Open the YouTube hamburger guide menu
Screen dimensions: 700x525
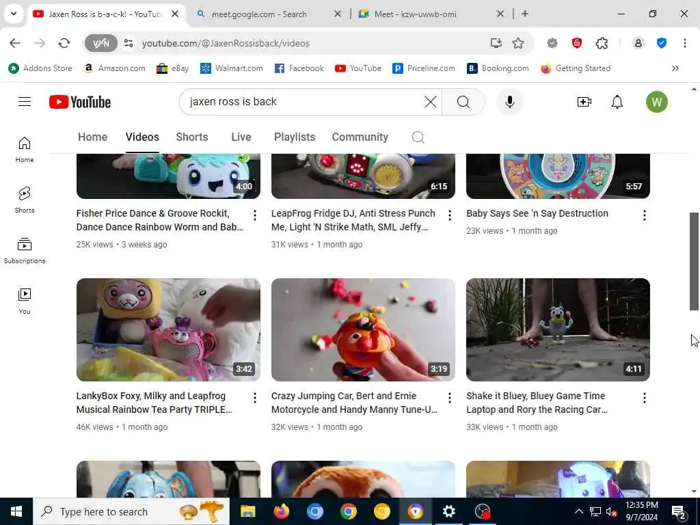pos(25,102)
